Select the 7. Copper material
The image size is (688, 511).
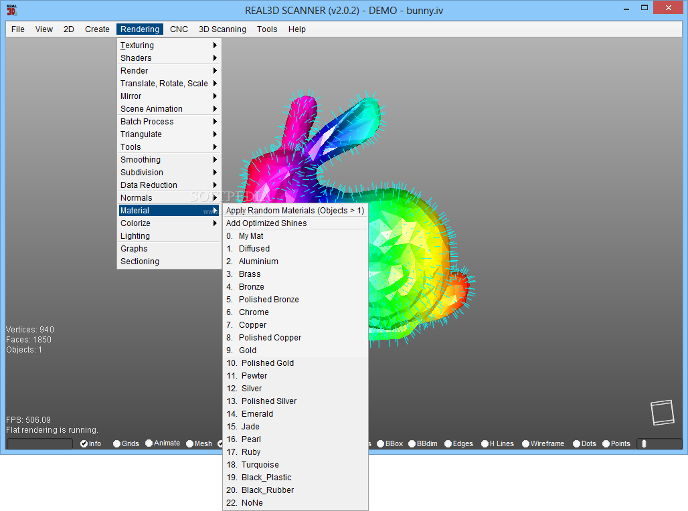tap(295, 325)
